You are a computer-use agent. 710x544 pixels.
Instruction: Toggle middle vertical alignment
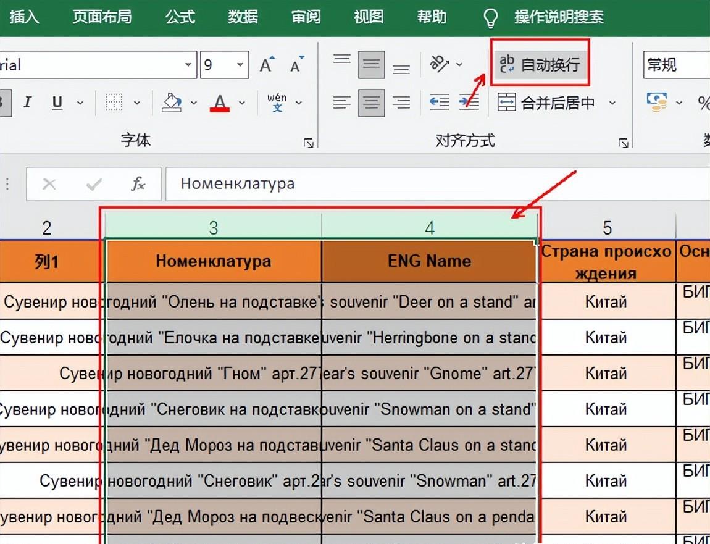pyautogui.click(x=371, y=65)
